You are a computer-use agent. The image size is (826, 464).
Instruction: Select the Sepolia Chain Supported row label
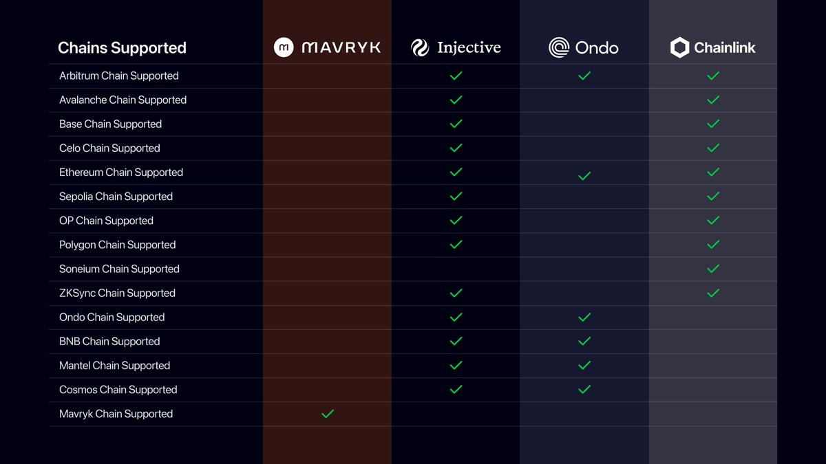point(116,197)
